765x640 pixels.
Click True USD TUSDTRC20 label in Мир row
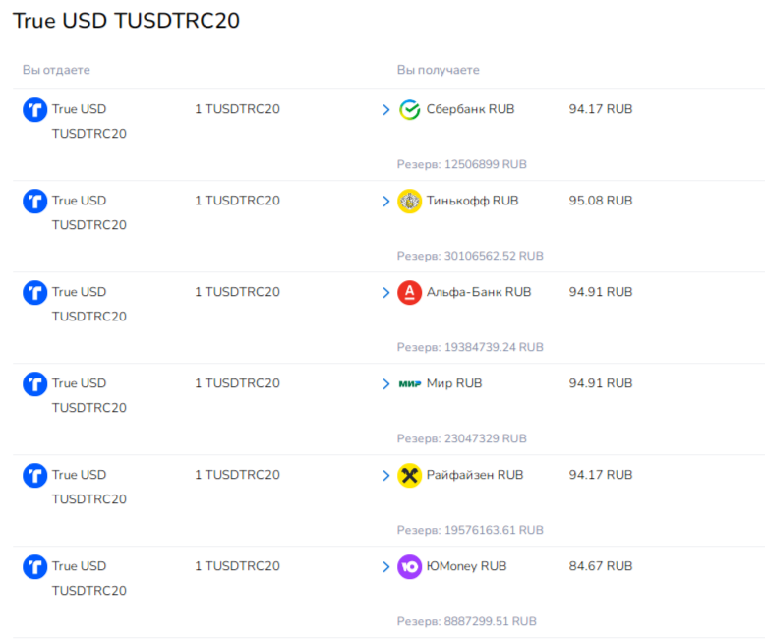click(89, 395)
